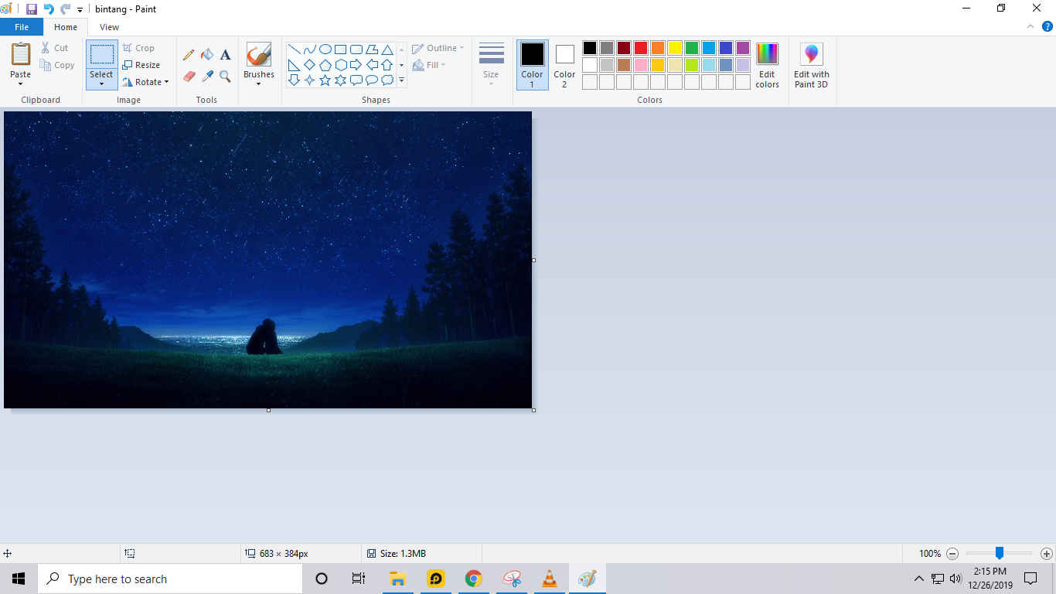Open the Resize dialog

click(141, 65)
